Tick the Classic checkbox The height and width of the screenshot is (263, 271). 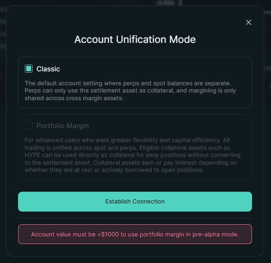click(29, 69)
